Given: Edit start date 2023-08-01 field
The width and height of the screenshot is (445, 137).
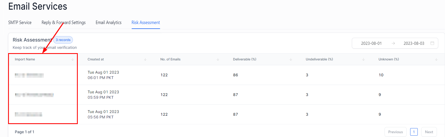Looking at the screenshot, I should pyautogui.click(x=371, y=43).
